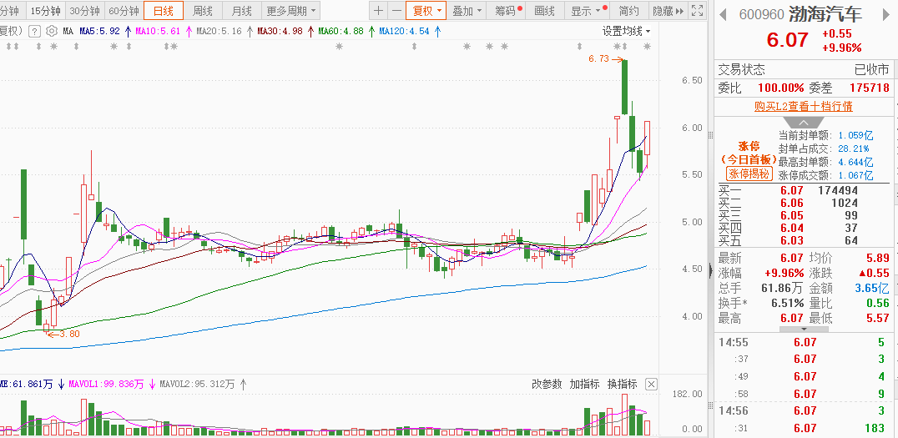Click the 简约 simple mode button
The height and width of the screenshot is (438, 898).
pyautogui.click(x=628, y=10)
